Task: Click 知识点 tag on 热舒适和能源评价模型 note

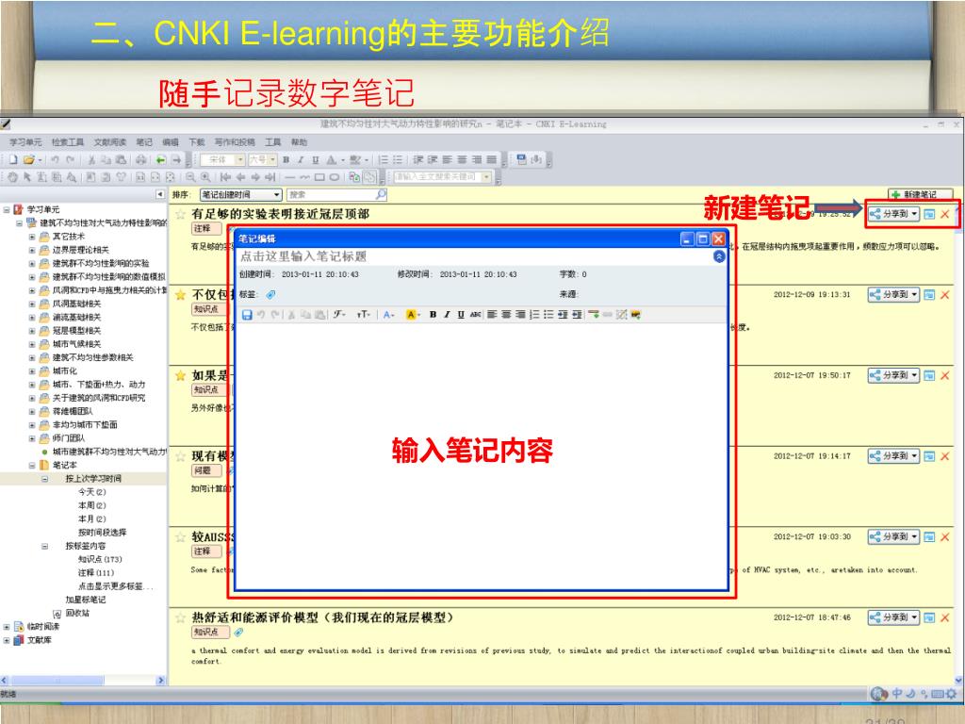Action: click(x=210, y=632)
